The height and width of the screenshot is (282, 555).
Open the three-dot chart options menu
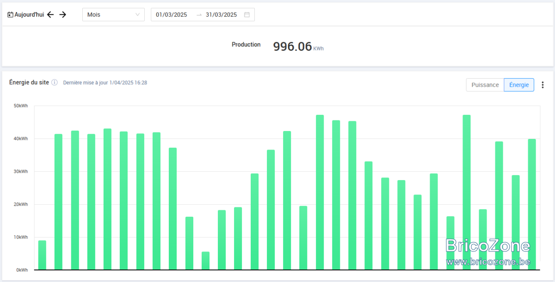(x=543, y=85)
